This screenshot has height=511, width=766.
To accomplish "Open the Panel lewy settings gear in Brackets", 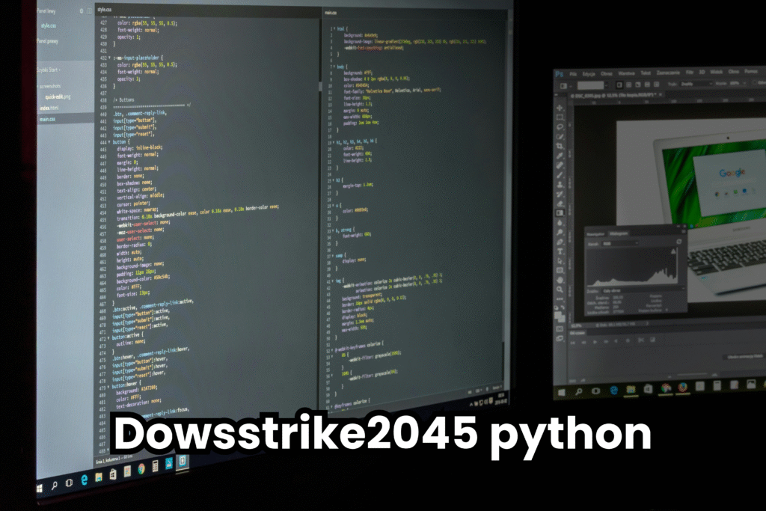I will [x=82, y=11].
